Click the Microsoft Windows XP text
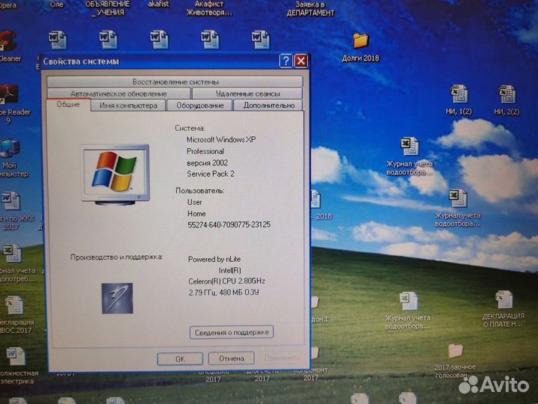This screenshot has height=404, width=538. (x=221, y=139)
